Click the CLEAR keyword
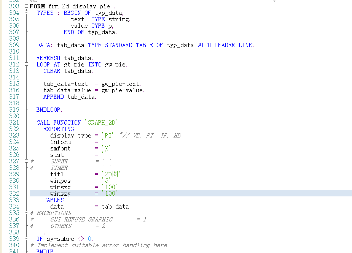This screenshot has height=253, width=352. 52,71
